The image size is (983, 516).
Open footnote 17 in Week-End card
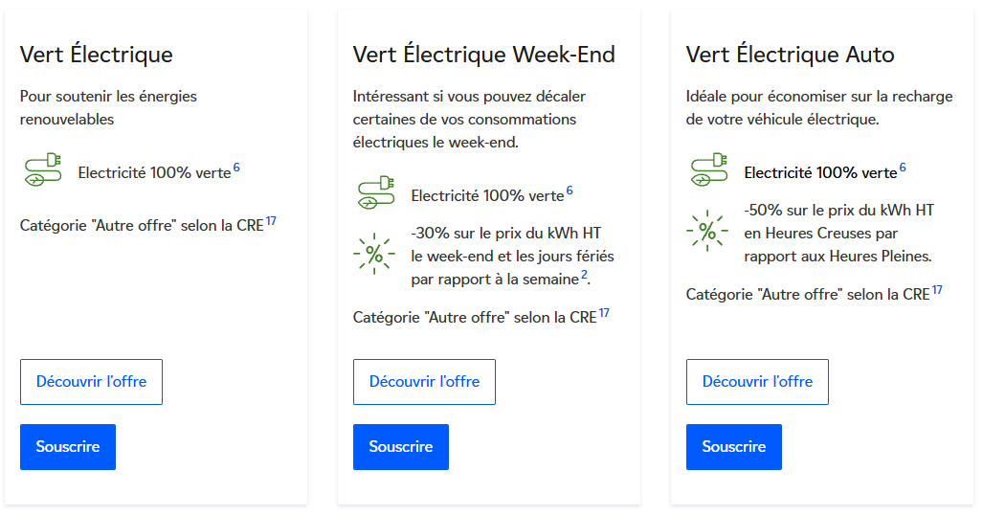[604, 313]
